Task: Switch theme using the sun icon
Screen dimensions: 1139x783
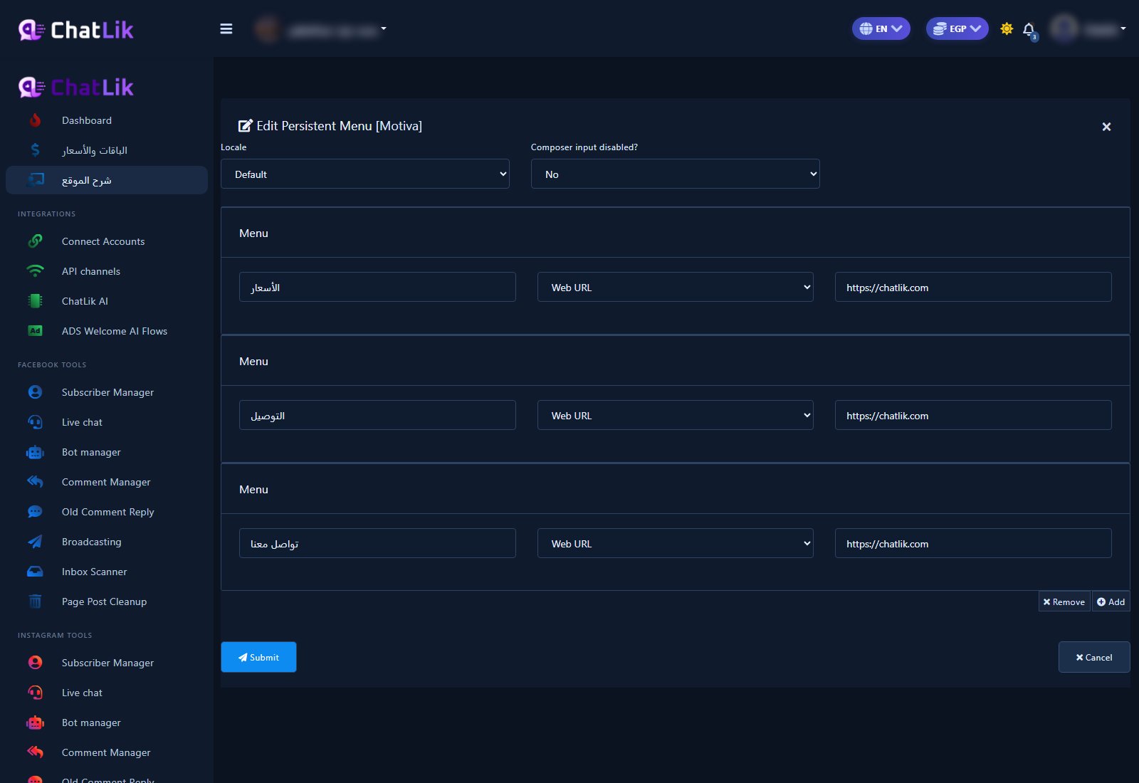Action: tap(1007, 29)
